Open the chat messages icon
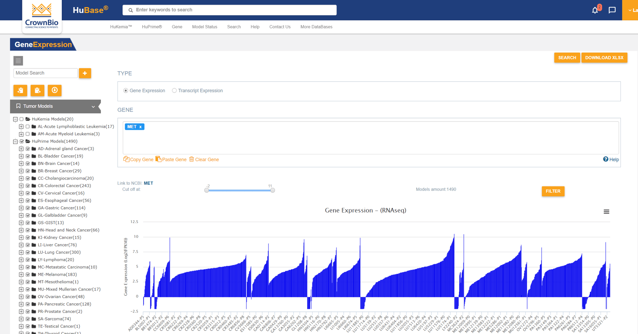The height and width of the screenshot is (334, 638). tap(612, 10)
